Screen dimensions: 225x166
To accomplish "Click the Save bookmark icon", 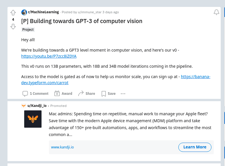I will tap(104, 93).
